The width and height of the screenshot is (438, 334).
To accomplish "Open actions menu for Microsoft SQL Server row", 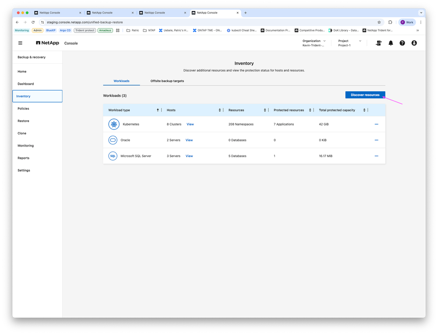I will click(376, 156).
